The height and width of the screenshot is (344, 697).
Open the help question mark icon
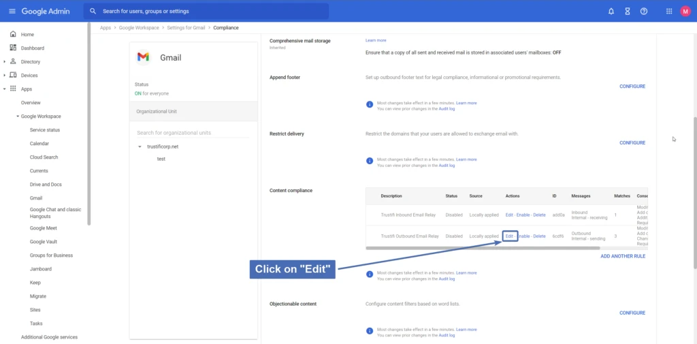(x=644, y=12)
